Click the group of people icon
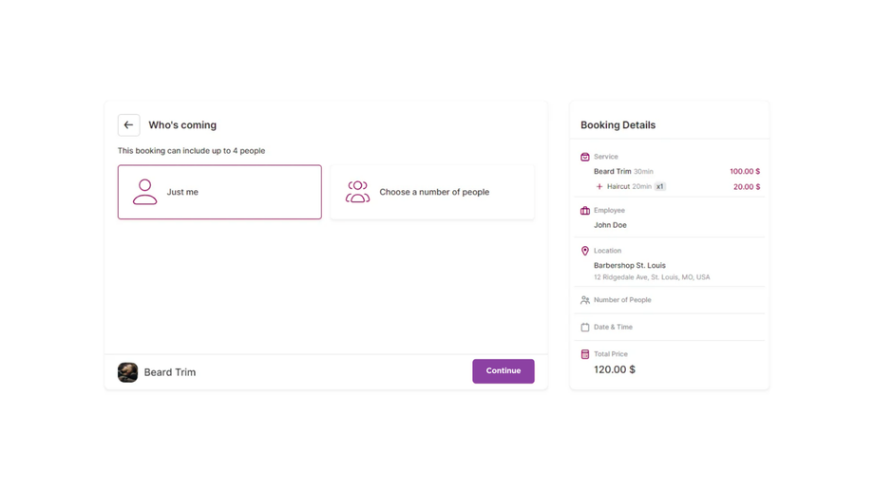This screenshot has width=874, height=491. [357, 192]
